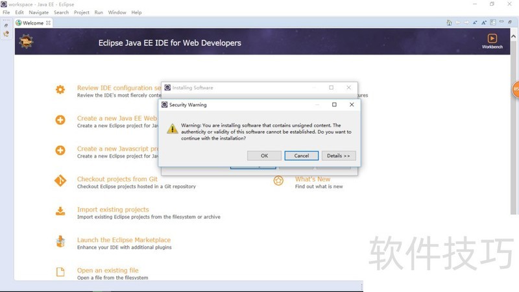Open Review IDE configuration settings link
Image resolution: width=519 pixels, height=292 pixels.
coord(119,88)
